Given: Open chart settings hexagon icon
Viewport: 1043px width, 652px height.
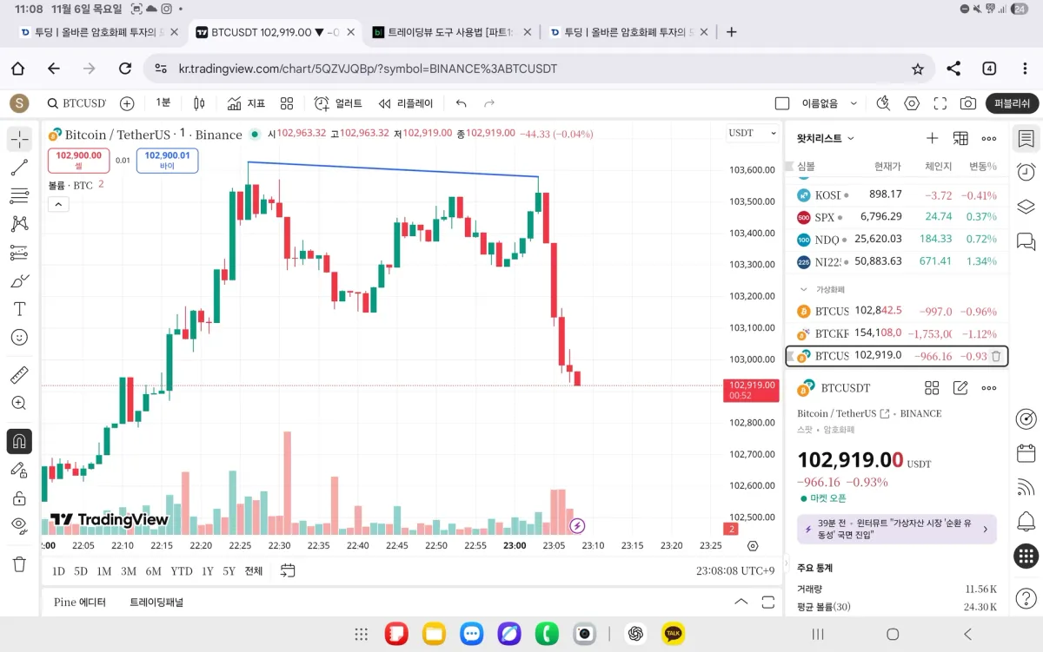Looking at the screenshot, I should (911, 103).
